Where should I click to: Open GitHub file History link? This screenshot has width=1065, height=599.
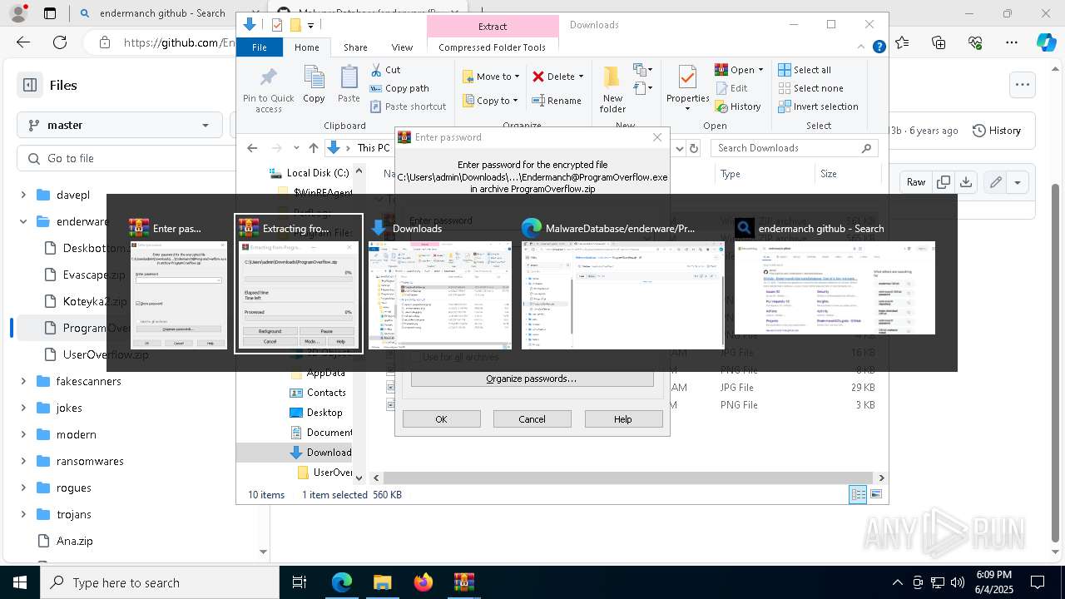point(997,131)
